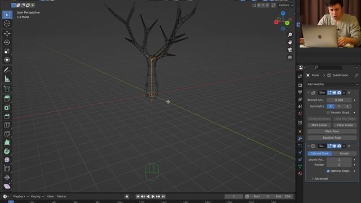Select the Spin tool
This screenshot has height=203, width=361.
(7, 151)
